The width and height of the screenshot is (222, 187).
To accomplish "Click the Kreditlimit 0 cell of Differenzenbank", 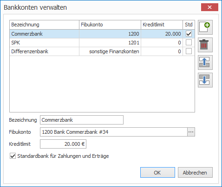I will (x=162, y=51).
